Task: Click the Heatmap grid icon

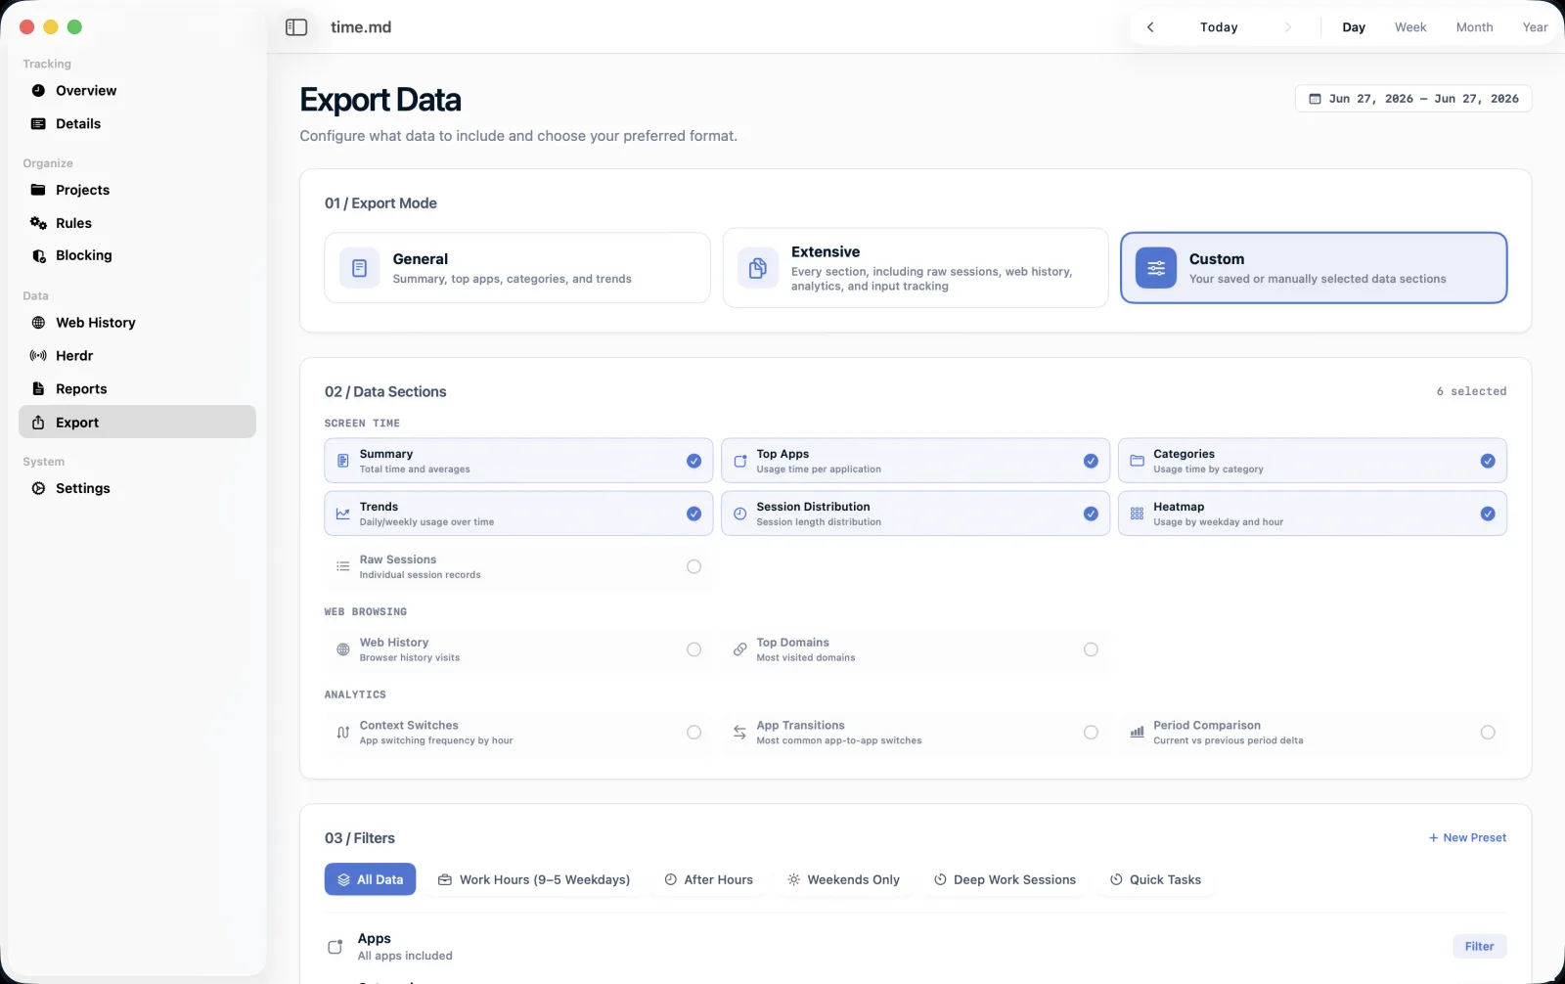Action: pos(1137,514)
